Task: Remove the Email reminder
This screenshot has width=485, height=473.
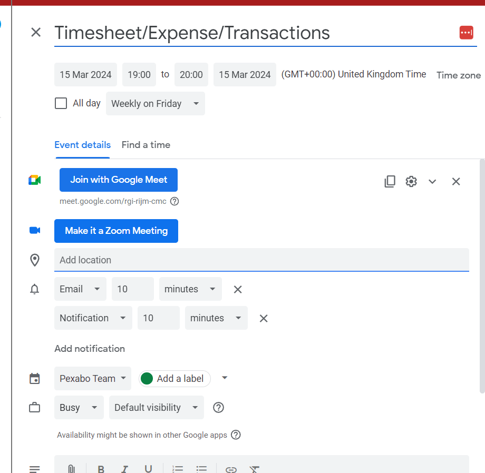Action: tap(238, 290)
